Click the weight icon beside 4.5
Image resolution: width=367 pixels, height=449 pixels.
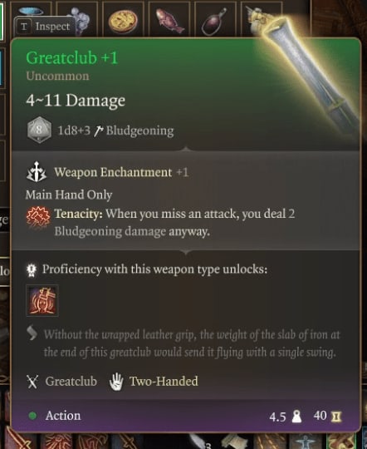[296, 417]
